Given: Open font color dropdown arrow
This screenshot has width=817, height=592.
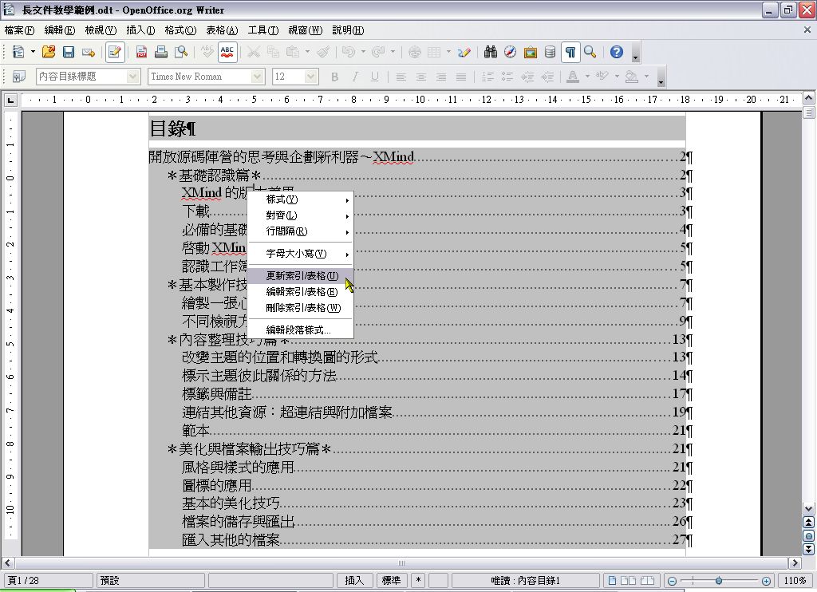Looking at the screenshot, I should click(588, 77).
